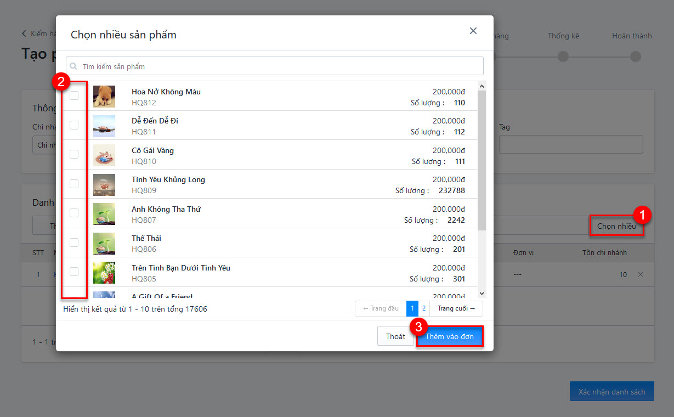Click the Đơn vị column header
This screenshot has width=674, height=417.
coord(524,252)
